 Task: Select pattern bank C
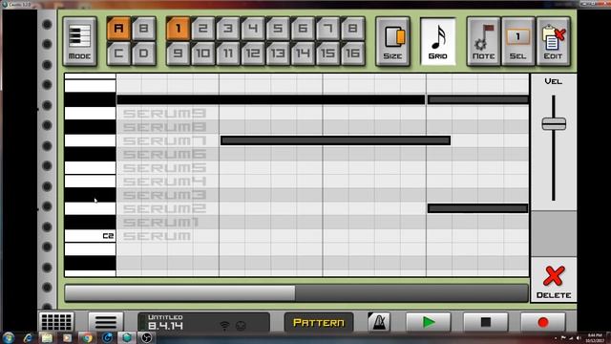click(118, 54)
